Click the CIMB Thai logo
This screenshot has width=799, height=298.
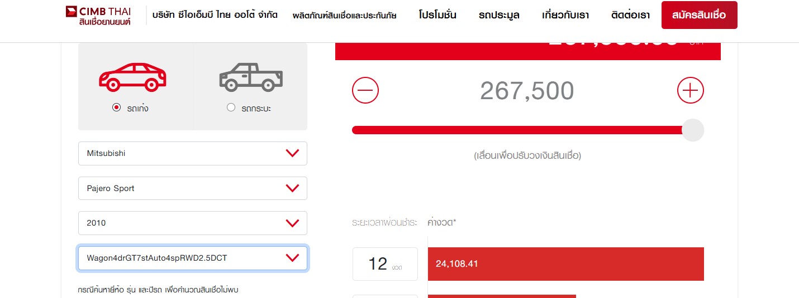pos(98,16)
